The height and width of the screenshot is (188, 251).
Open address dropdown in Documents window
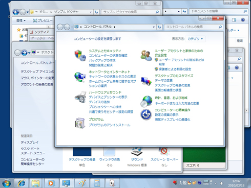click(x=179, y=11)
